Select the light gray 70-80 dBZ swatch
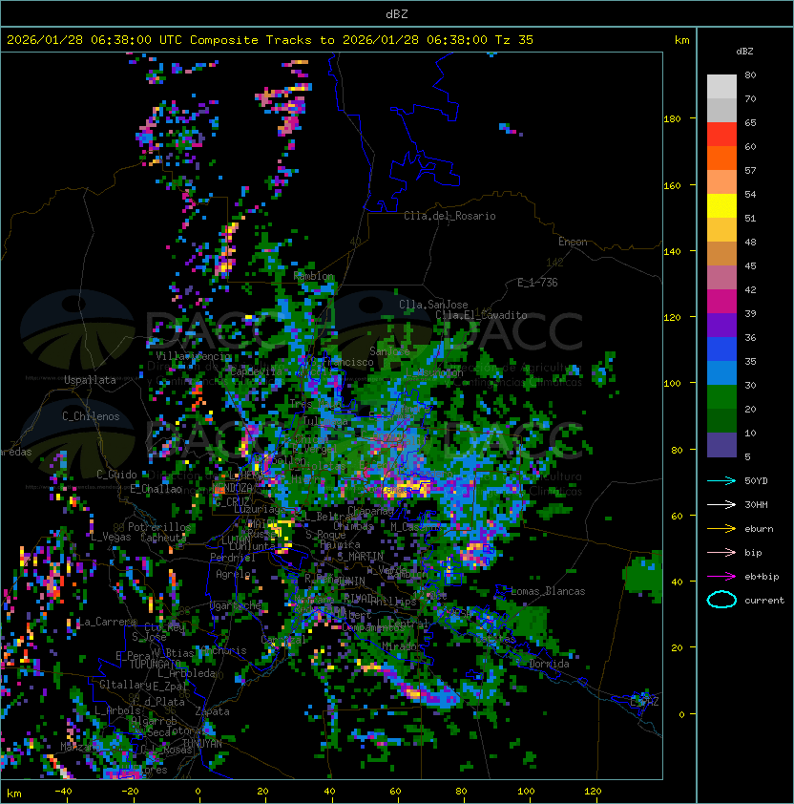 (x=721, y=86)
